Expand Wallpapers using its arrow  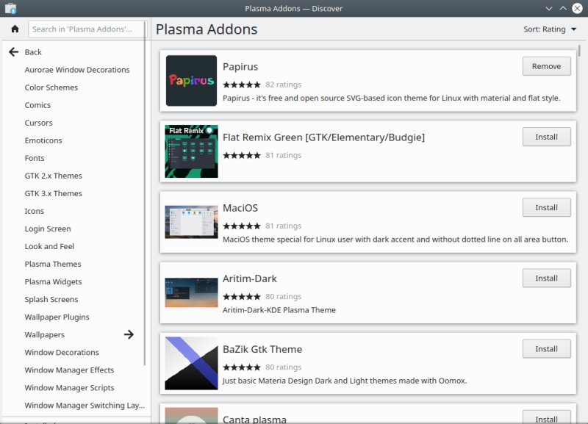coord(129,334)
